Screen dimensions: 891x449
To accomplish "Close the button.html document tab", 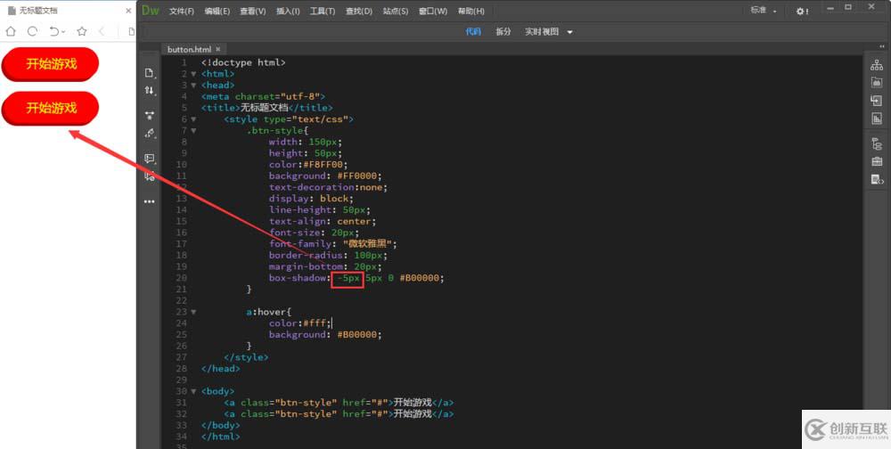I will tap(217, 50).
